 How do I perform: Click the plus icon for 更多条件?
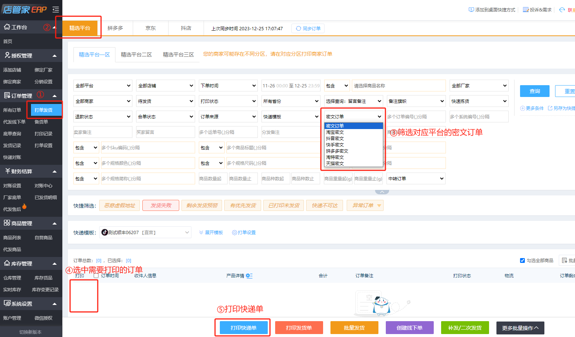click(523, 108)
